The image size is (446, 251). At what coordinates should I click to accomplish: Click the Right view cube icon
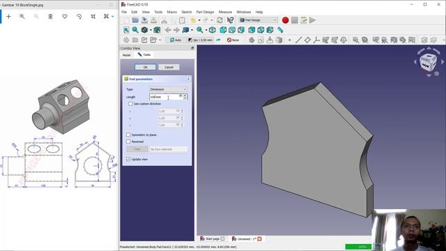(x=241, y=30)
